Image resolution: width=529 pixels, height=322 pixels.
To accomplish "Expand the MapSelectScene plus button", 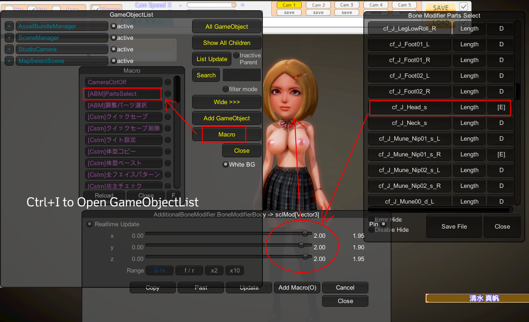I will click(x=9, y=61).
